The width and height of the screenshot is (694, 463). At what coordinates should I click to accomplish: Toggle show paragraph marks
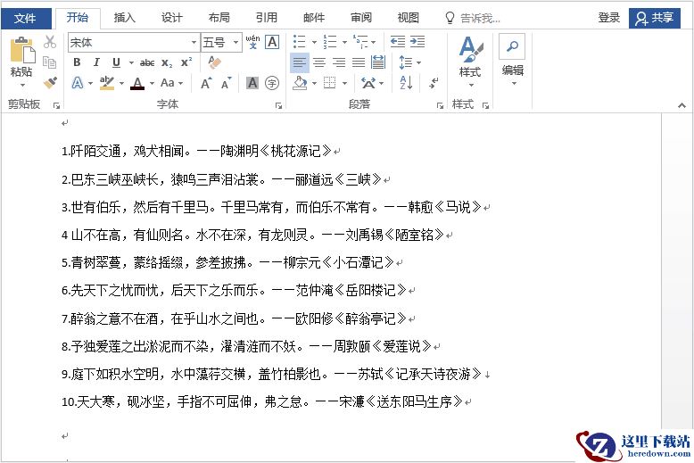click(x=434, y=83)
